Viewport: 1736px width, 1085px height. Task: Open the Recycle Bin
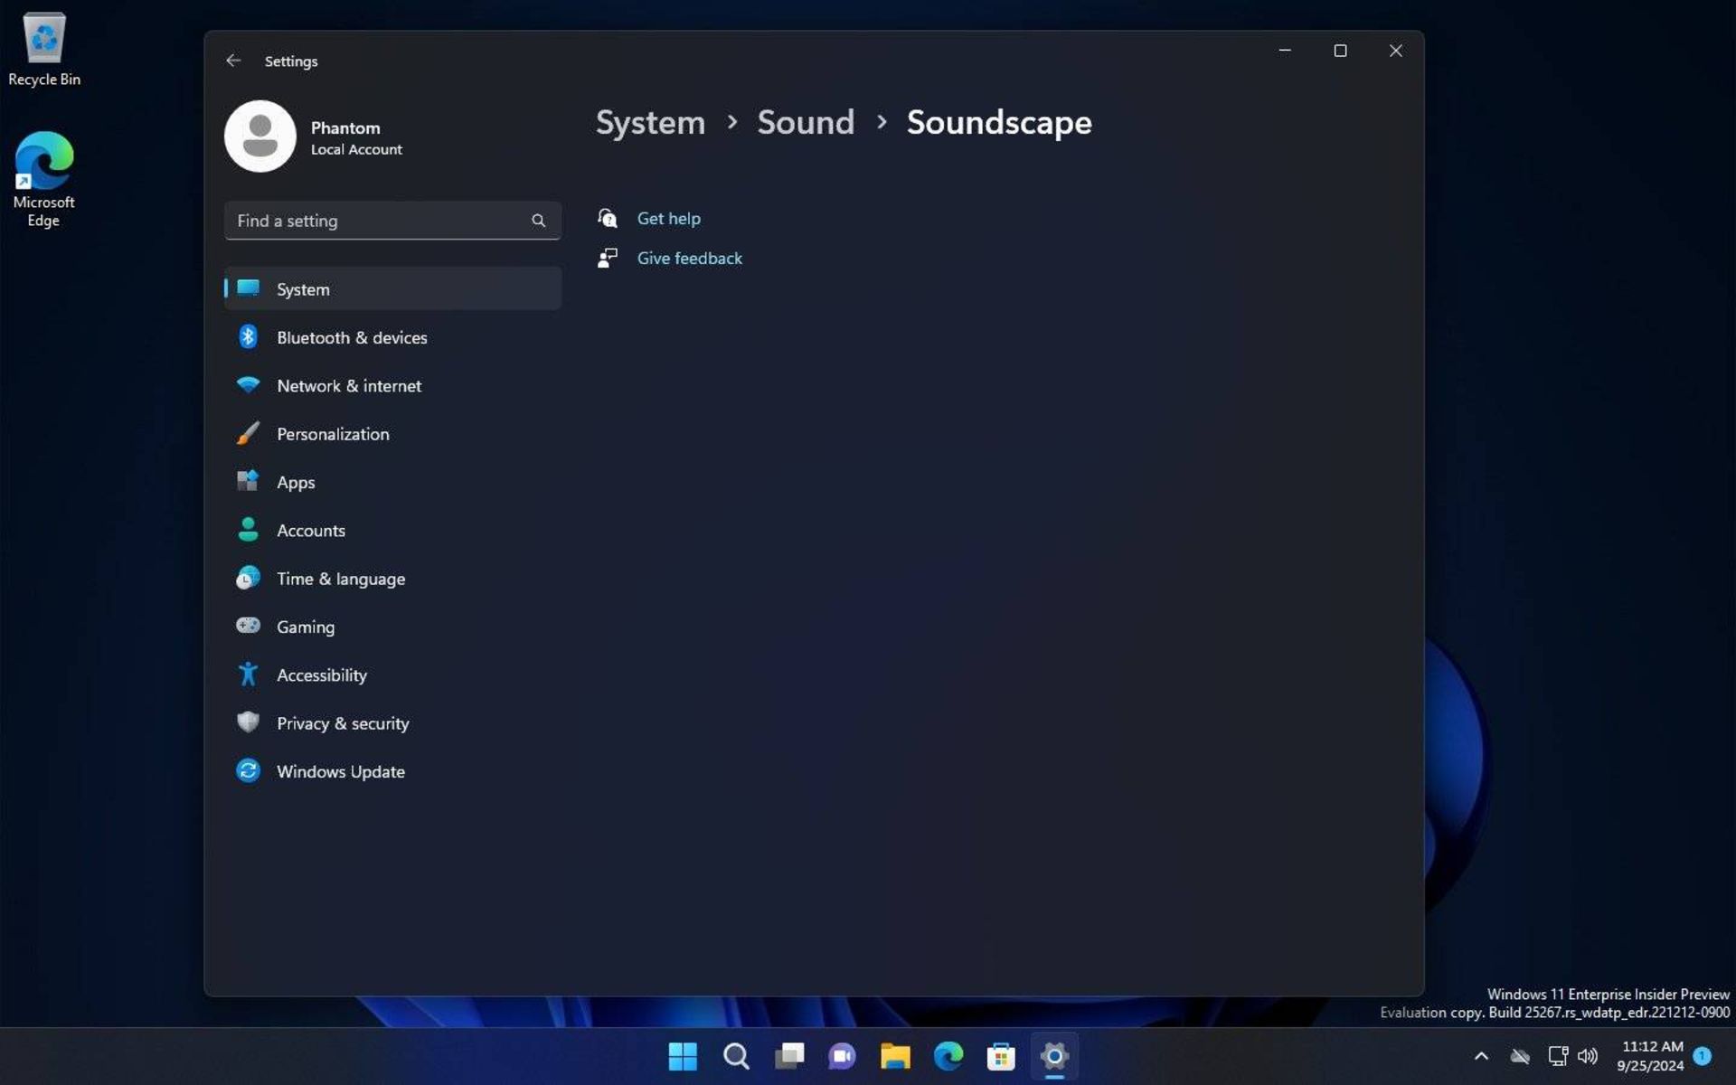point(43,43)
